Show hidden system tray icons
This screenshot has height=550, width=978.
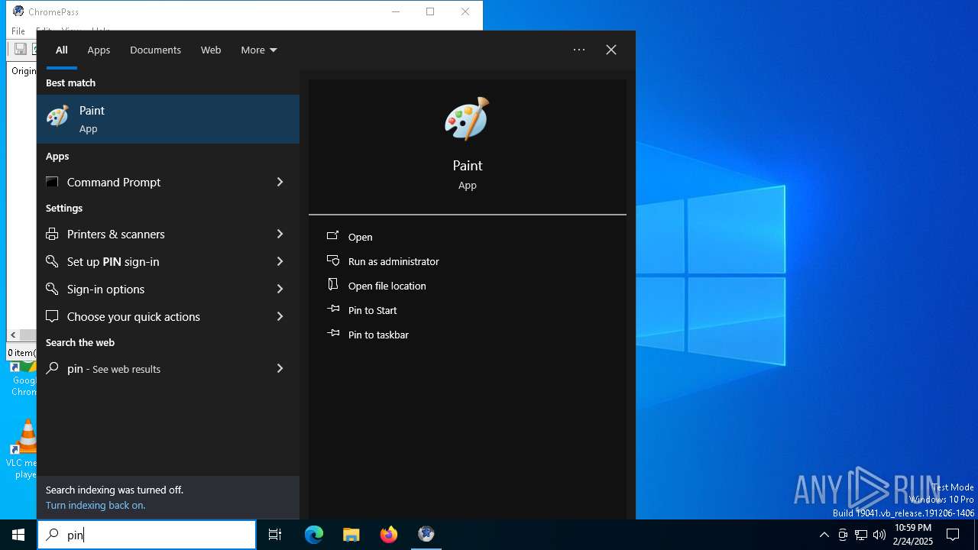(824, 535)
